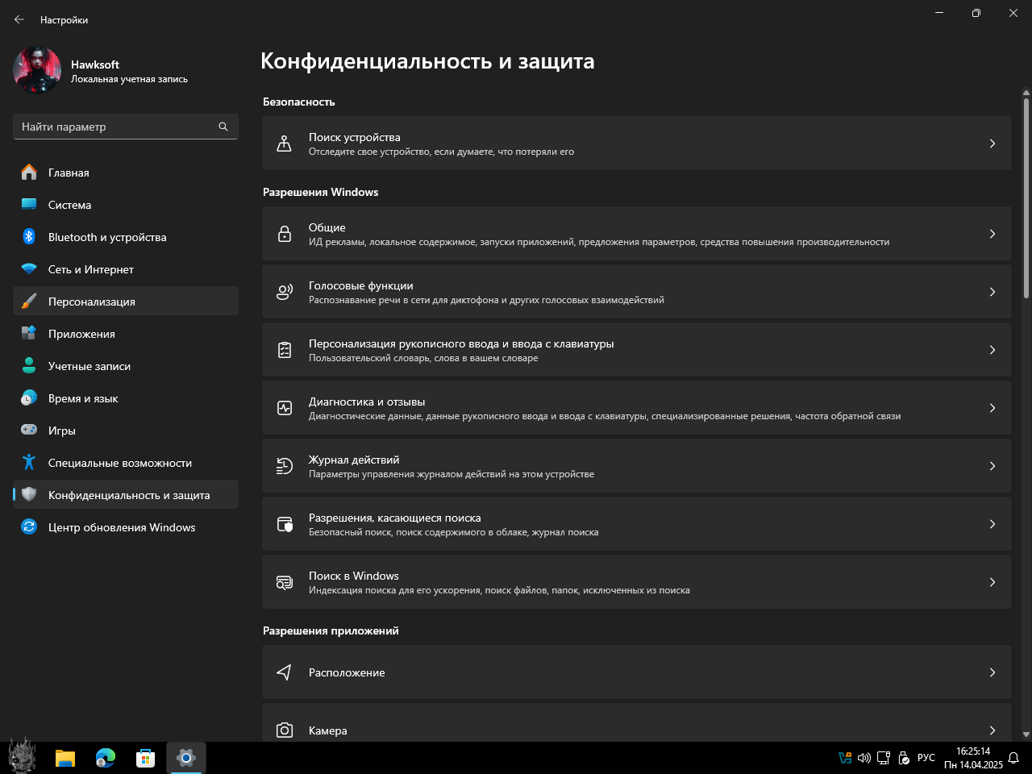Click the vertical scrollbar on right edge
The image size is (1032, 774).
(x=1026, y=198)
